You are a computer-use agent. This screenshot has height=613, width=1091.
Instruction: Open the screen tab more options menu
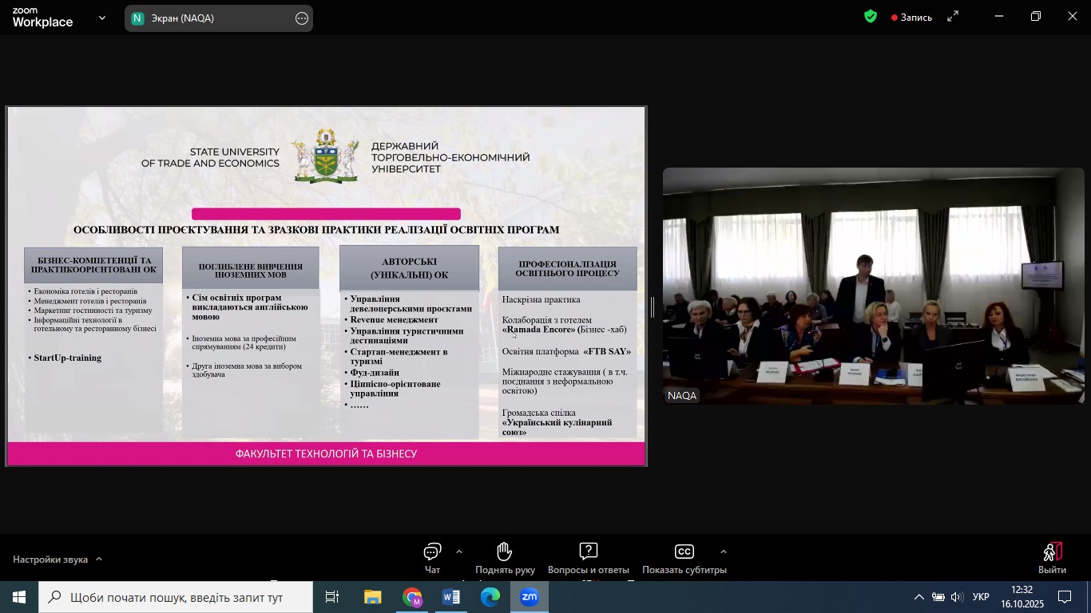pos(302,18)
